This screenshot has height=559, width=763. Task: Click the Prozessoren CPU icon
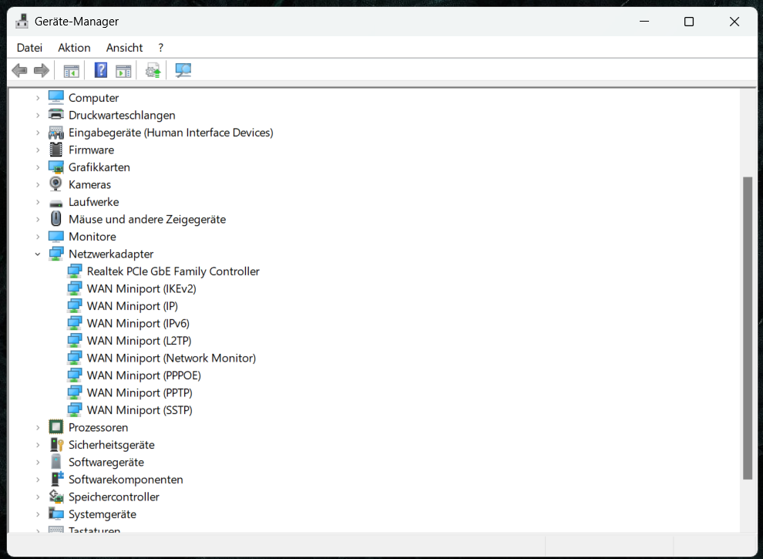click(56, 427)
